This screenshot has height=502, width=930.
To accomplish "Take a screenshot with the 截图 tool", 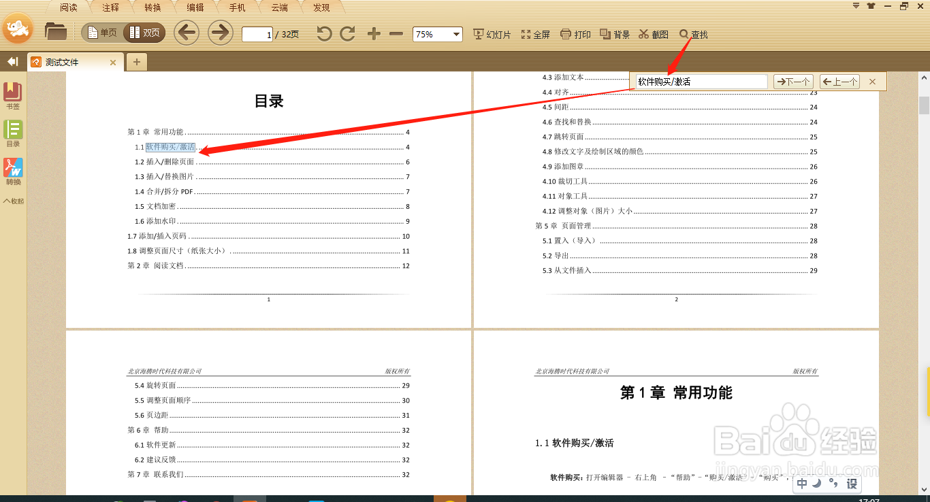I will point(652,34).
